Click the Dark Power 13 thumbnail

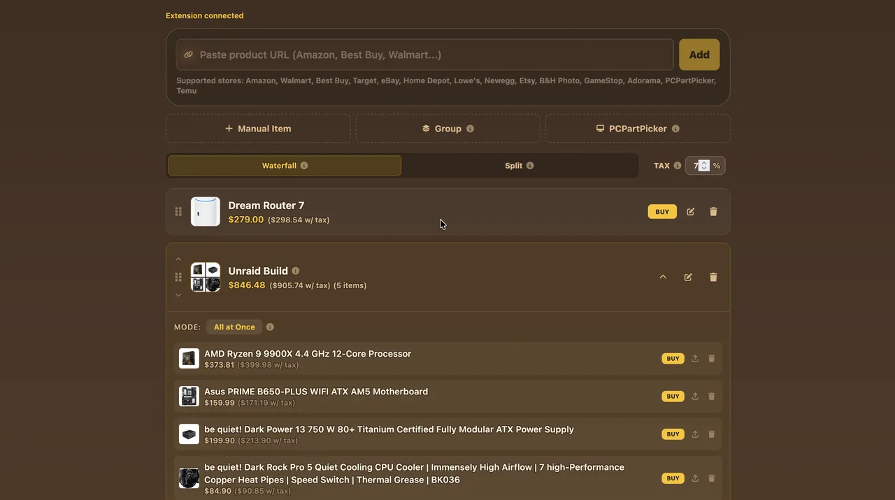(189, 434)
